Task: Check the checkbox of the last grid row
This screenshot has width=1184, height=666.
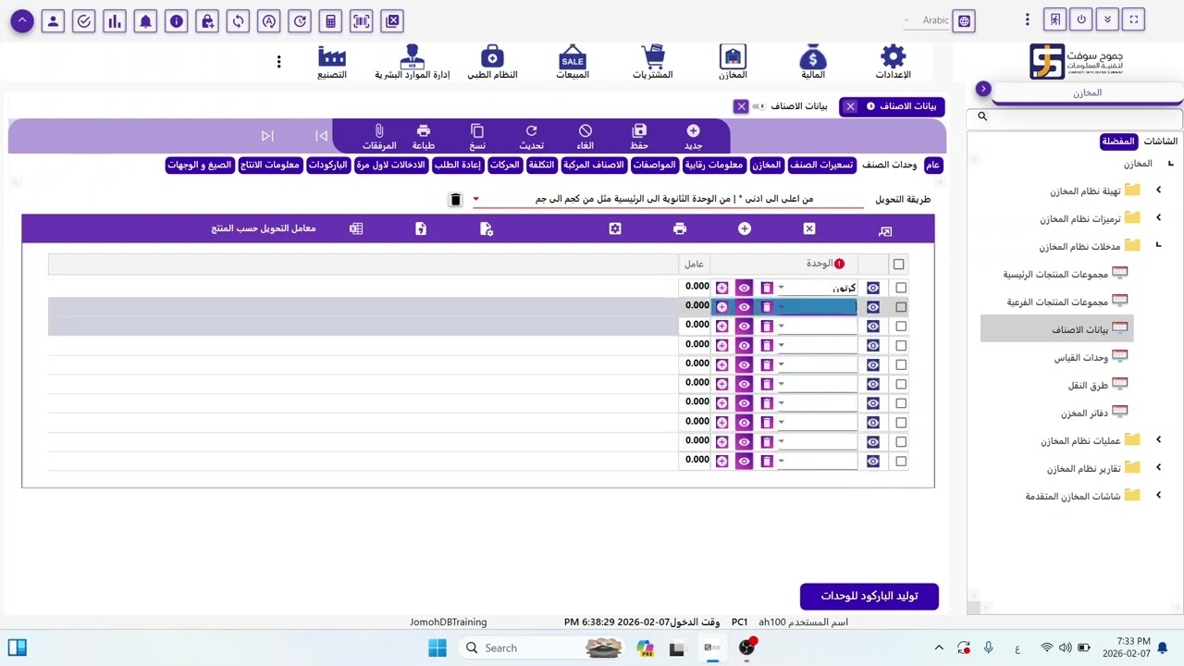Action: [901, 461]
